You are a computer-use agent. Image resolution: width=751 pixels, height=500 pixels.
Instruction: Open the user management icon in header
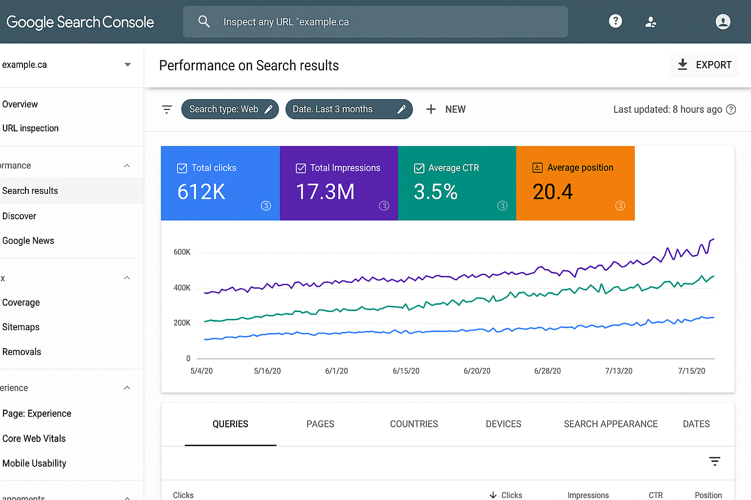pyautogui.click(x=650, y=22)
